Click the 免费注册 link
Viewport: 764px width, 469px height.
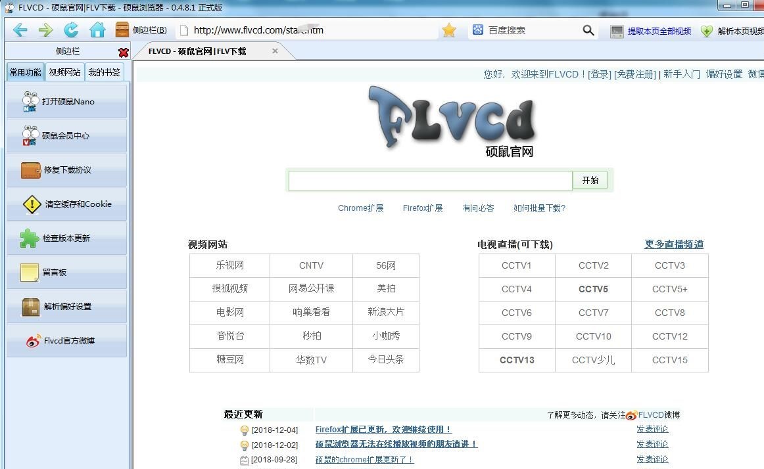coord(635,74)
